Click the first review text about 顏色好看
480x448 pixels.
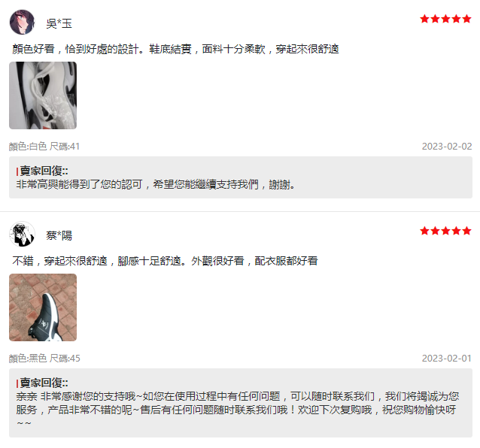pyautogui.click(x=175, y=49)
